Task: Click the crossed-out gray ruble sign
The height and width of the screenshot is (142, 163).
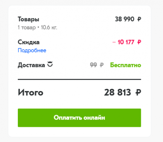Action: click(102, 65)
